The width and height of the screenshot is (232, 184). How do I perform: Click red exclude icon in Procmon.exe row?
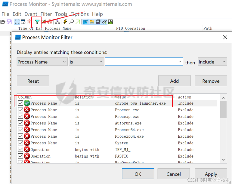27,110
